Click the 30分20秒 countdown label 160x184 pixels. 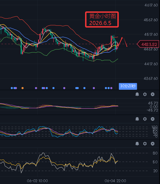[x=128, y=86]
